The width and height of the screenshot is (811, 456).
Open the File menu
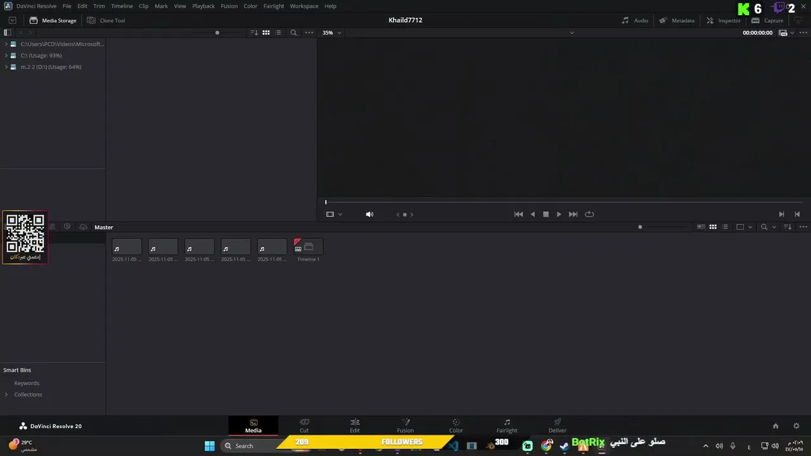[x=67, y=6]
